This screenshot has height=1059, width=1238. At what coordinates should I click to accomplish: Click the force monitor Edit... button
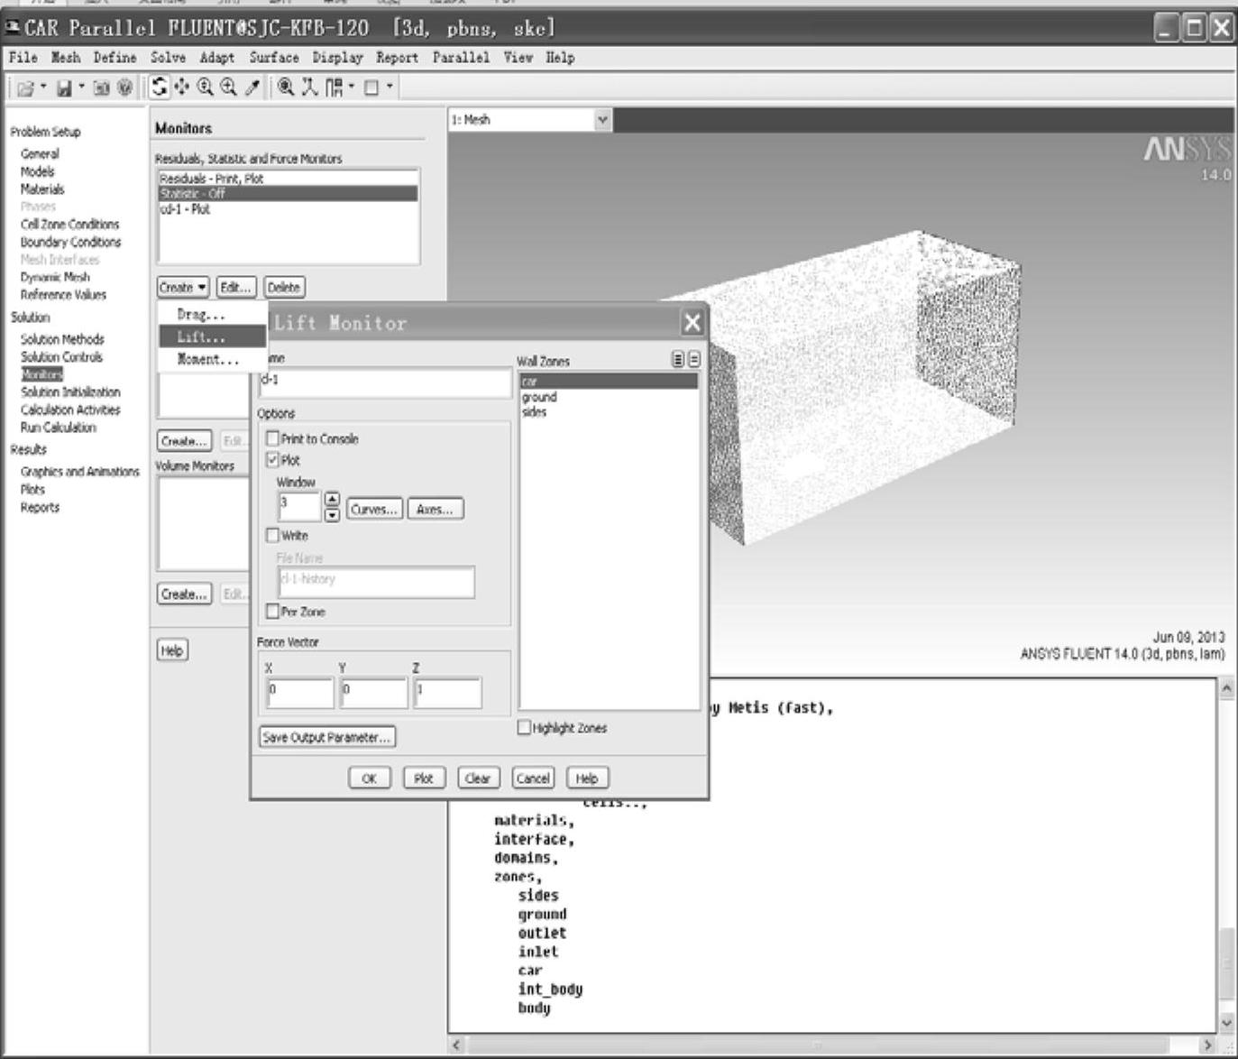[235, 287]
